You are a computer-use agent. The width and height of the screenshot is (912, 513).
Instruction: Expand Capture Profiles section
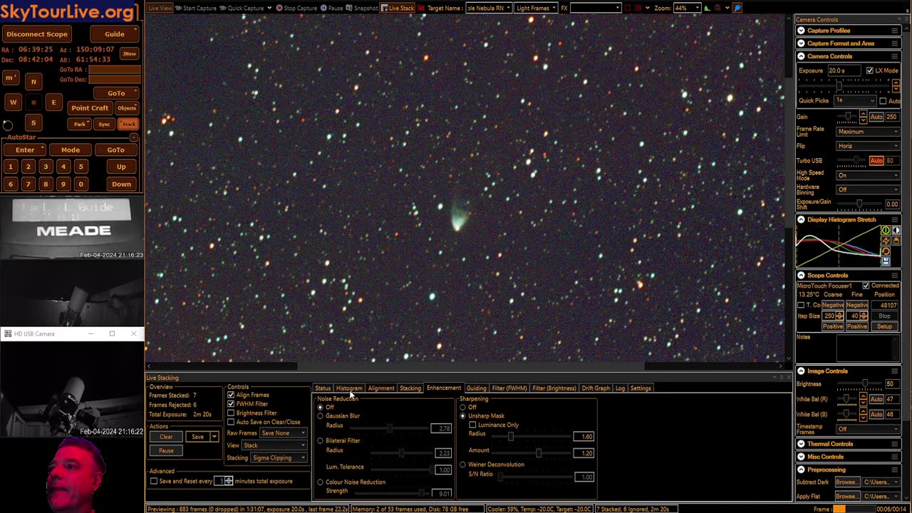(x=801, y=31)
